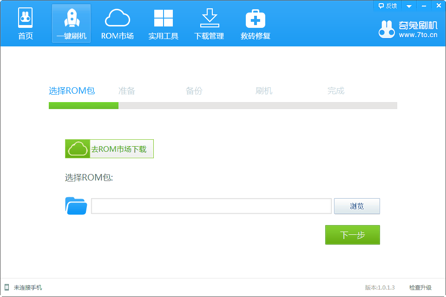Select the 选择ROM包 step label
The height and width of the screenshot is (297, 446).
click(72, 91)
